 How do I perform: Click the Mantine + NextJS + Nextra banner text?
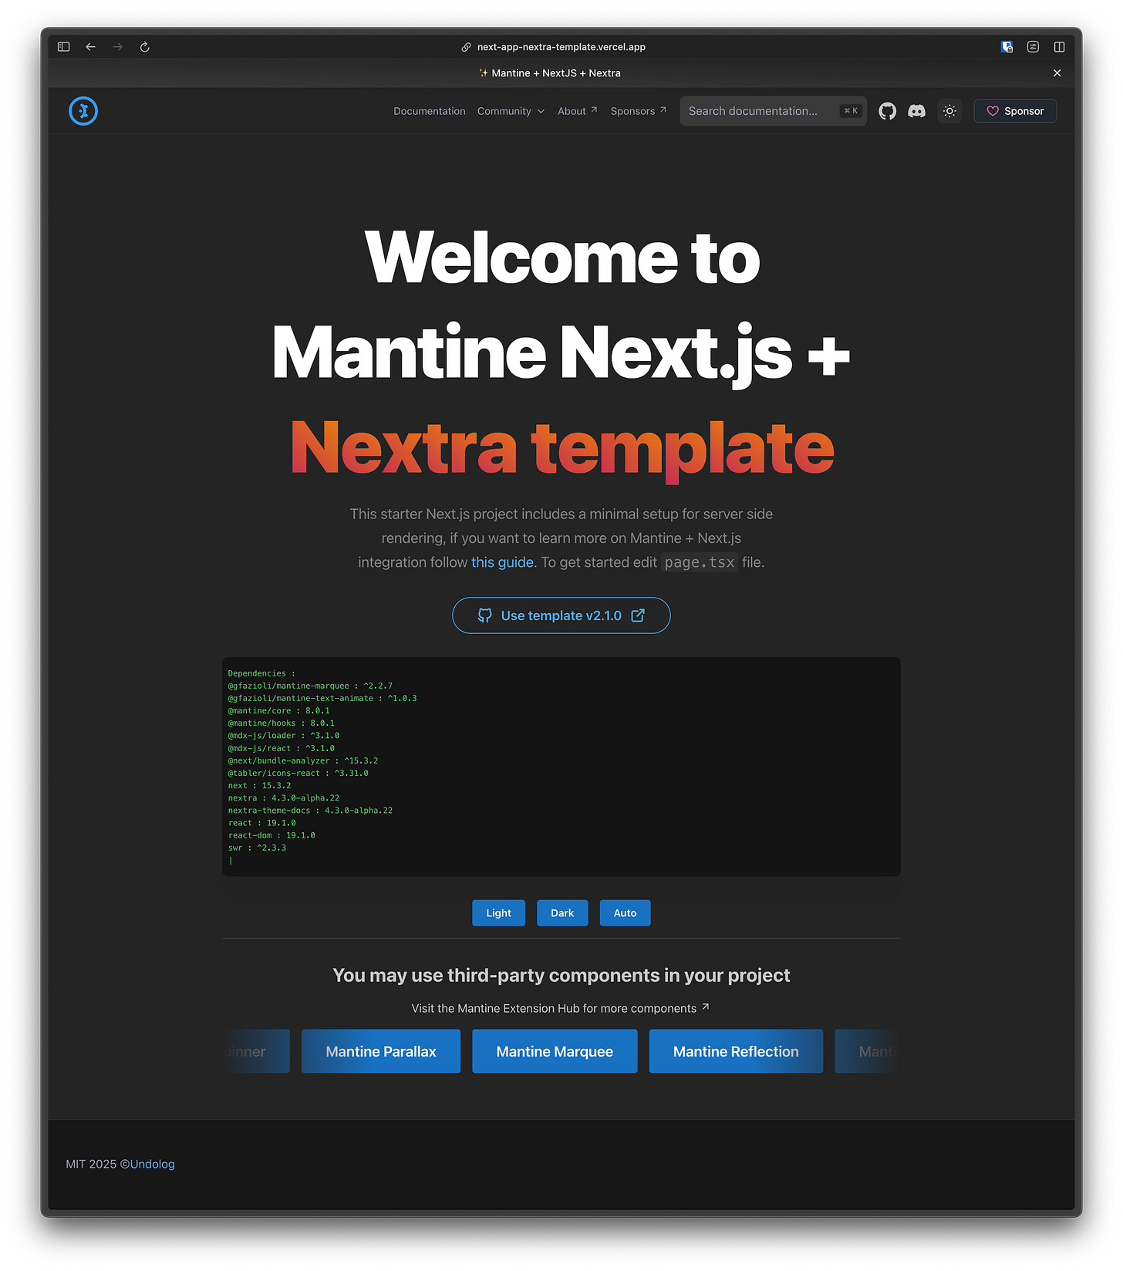(550, 73)
